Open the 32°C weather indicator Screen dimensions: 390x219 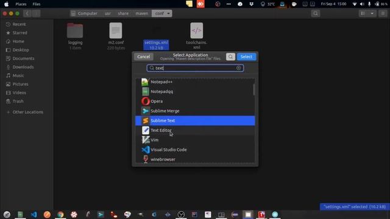[x=268, y=4]
